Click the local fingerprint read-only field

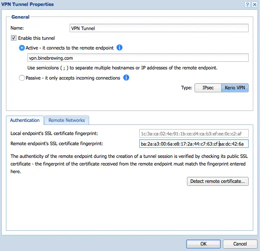[194, 134]
